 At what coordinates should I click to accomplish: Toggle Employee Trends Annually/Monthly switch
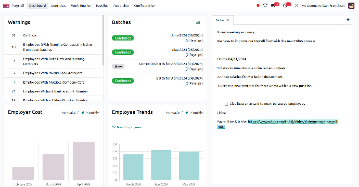[x=185, y=113]
